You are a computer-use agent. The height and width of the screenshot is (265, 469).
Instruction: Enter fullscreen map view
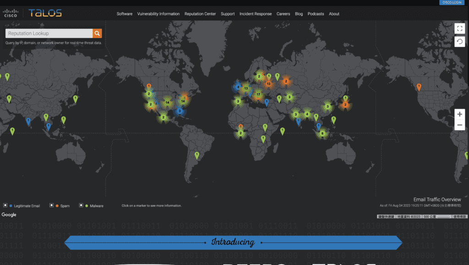tap(459, 28)
